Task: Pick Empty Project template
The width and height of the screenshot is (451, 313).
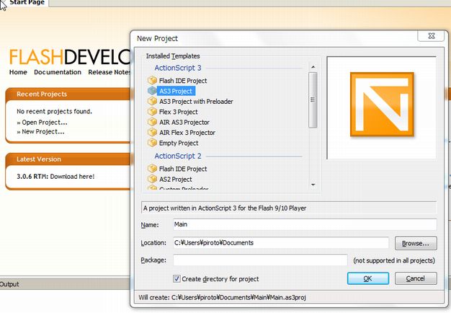Action: coord(179,143)
